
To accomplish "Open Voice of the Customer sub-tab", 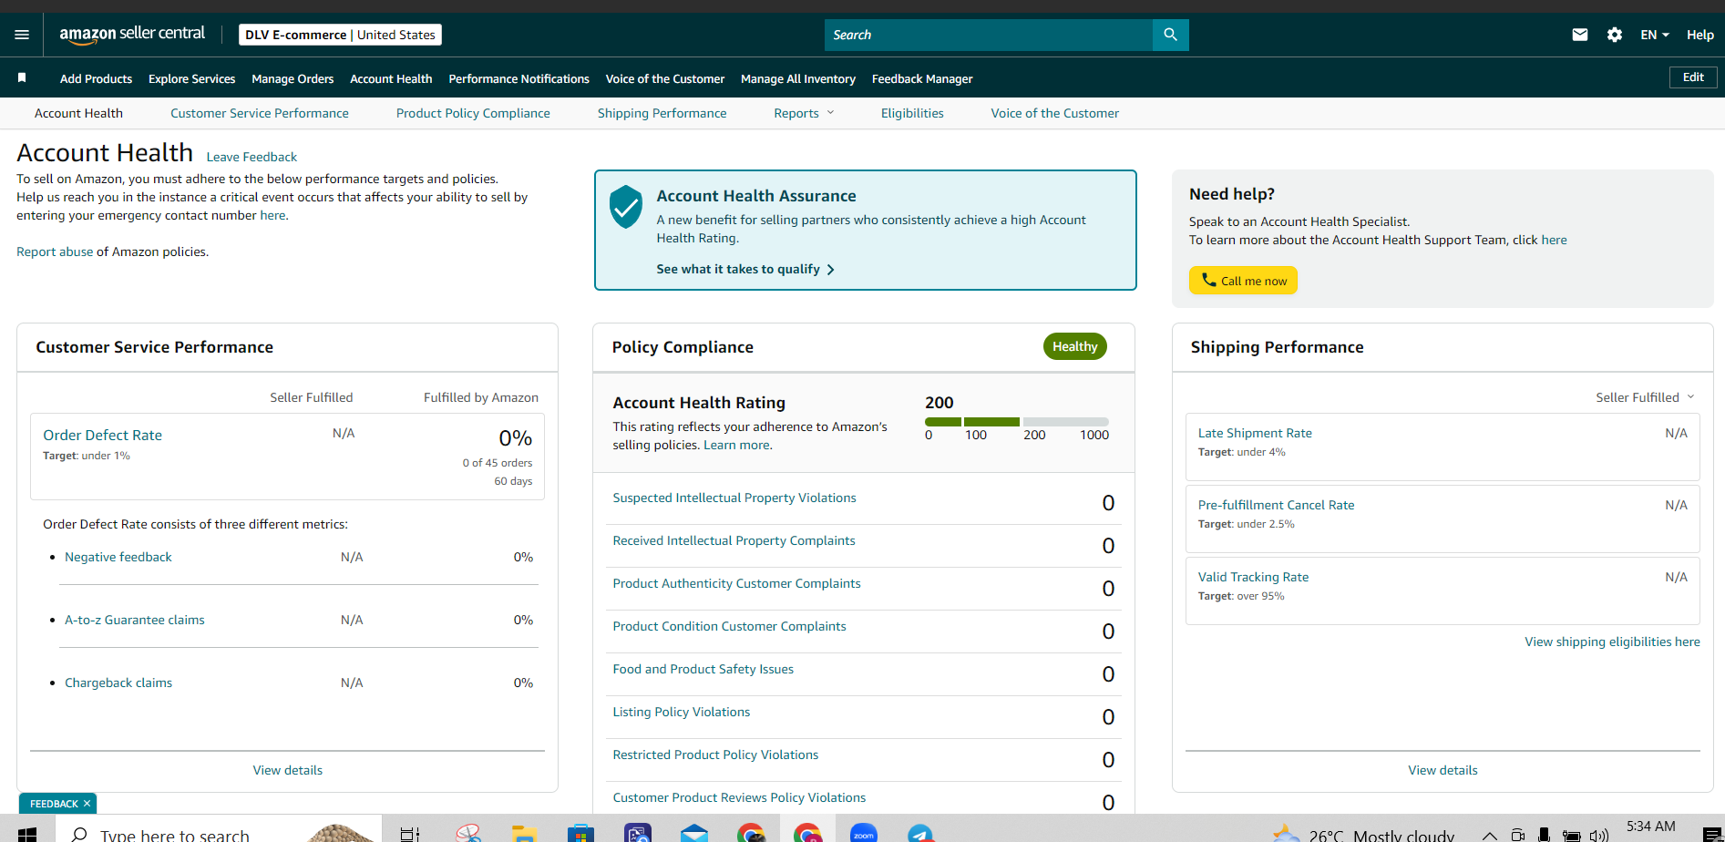I will tap(1055, 113).
